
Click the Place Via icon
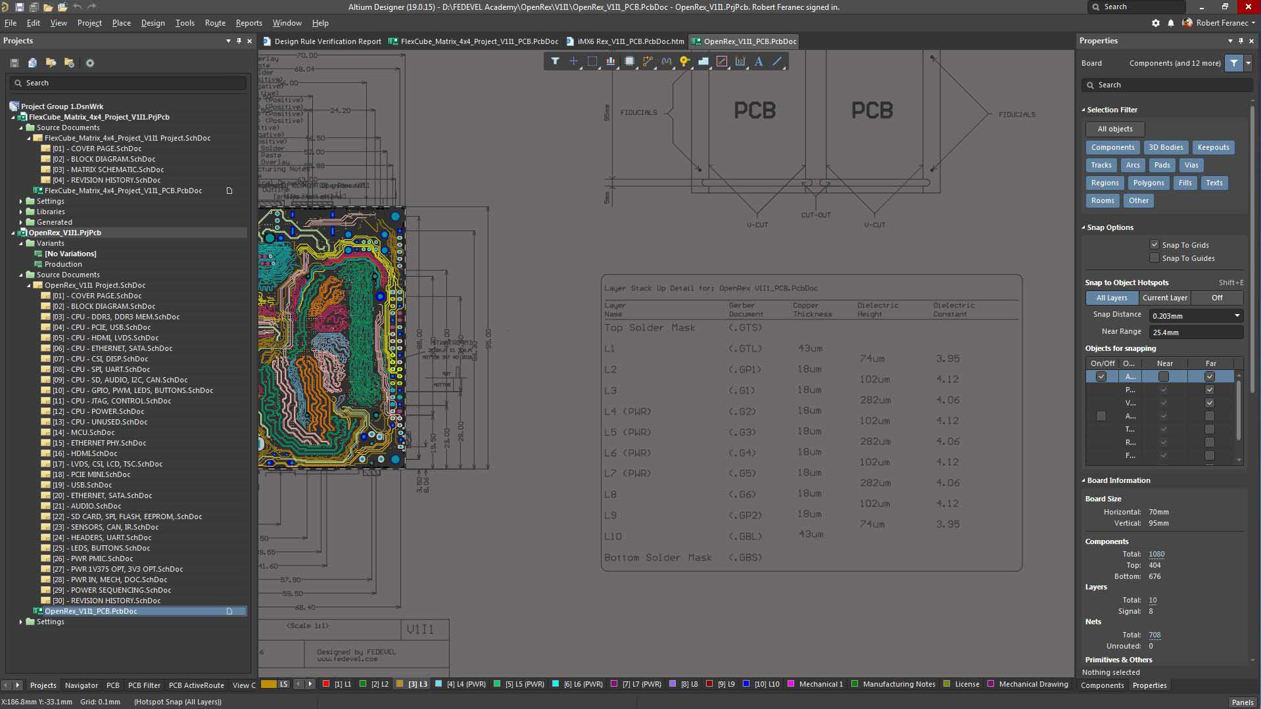click(x=684, y=61)
